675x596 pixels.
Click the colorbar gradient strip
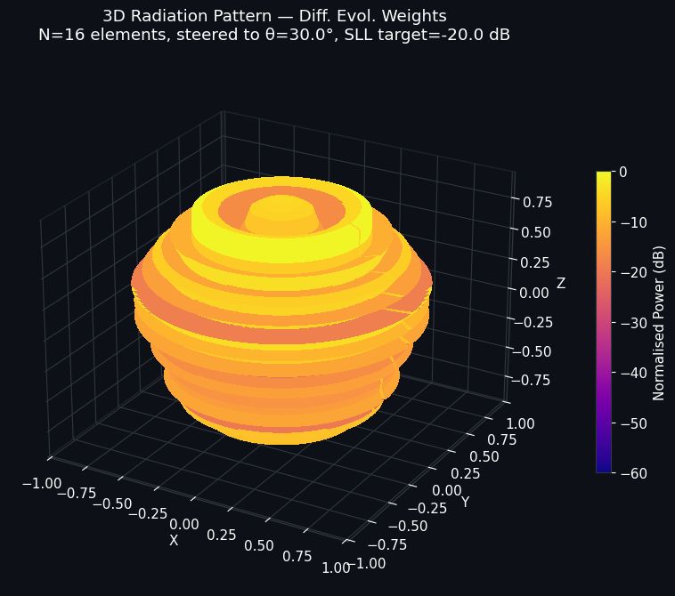click(604, 320)
